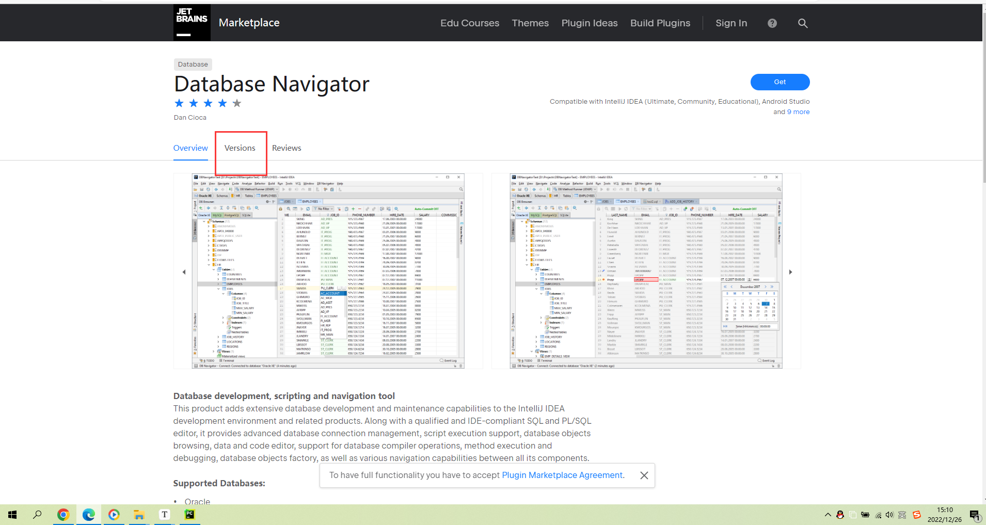This screenshot has width=986, height=525.
Task: Open the left plugin screenshot thumbnail
Action: pos(328,271)
